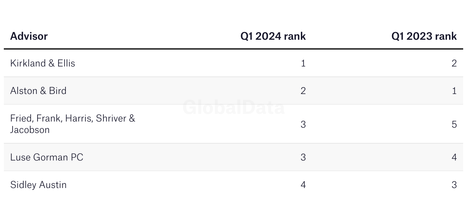
Task: Click Fried Frank Q1 2024 rank value
Action: pyautogui.click(x=303, y=124)
